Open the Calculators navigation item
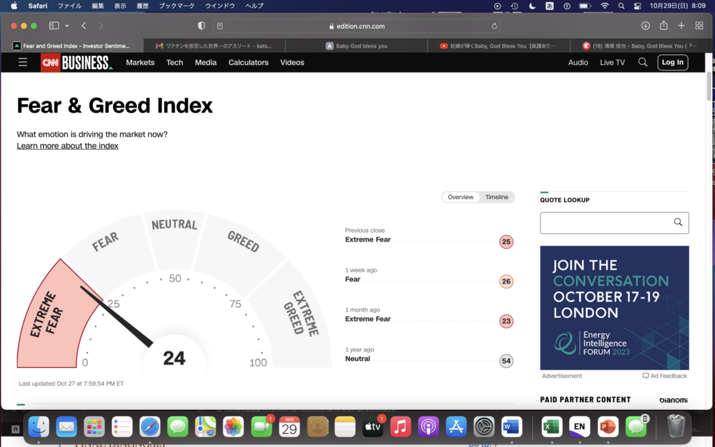The height and width of the screenshot is (447, 715). pyautogui.click(x=248, y=62)
